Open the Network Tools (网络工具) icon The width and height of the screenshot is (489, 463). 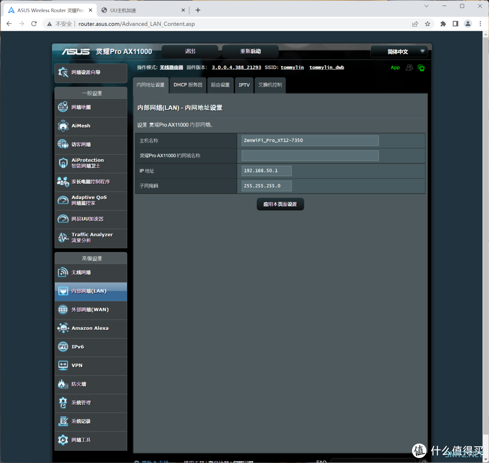coord(63,440)
